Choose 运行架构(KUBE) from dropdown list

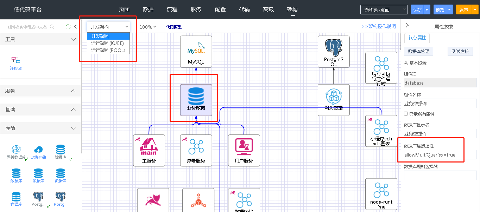[x=107, y=43]
